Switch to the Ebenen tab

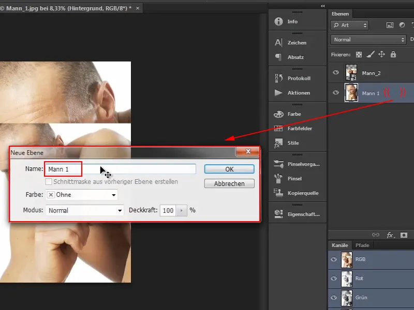pyautogui.click(x=340, y=14)
